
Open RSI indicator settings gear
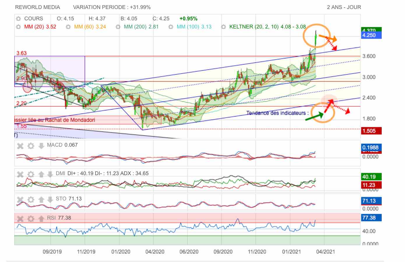pyautogui.click(x=31, y=219)
